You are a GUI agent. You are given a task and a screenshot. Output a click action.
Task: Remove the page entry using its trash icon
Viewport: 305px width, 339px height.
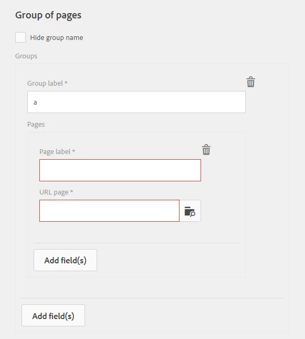point(206,150)
